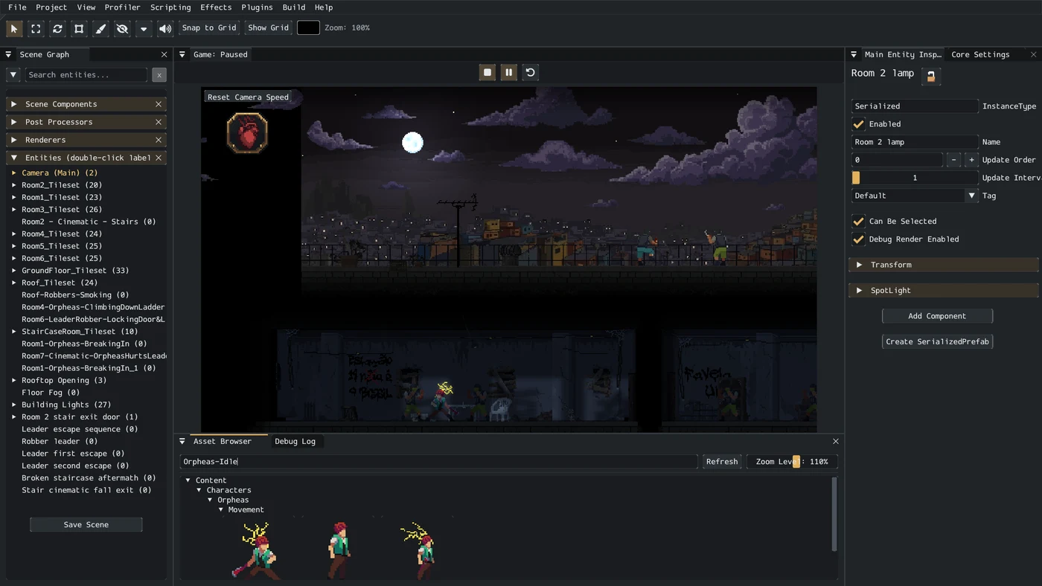Screen dimensions: 1042x586
Task: Choose the paint brush tool
Action: [100, 29]
